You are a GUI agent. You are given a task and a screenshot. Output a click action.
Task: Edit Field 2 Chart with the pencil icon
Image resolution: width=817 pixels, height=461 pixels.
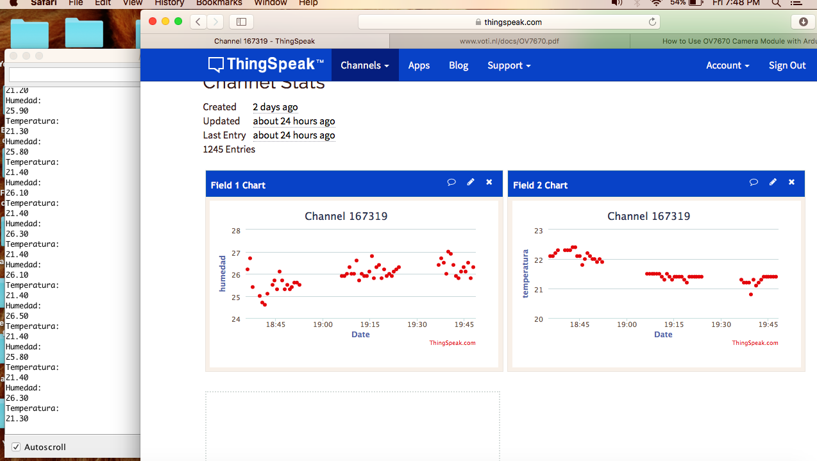[773, 182]
